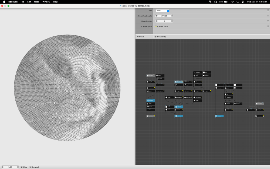The width and height of the screenshot is (270, 169).
Task: Open the Type row options menu
Action: click(268, 10)
